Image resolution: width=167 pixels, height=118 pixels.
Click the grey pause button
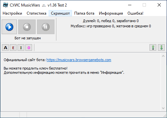pos(46,27)
